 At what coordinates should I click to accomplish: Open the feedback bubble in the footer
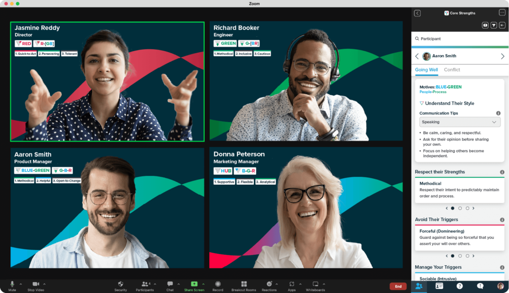480,286
